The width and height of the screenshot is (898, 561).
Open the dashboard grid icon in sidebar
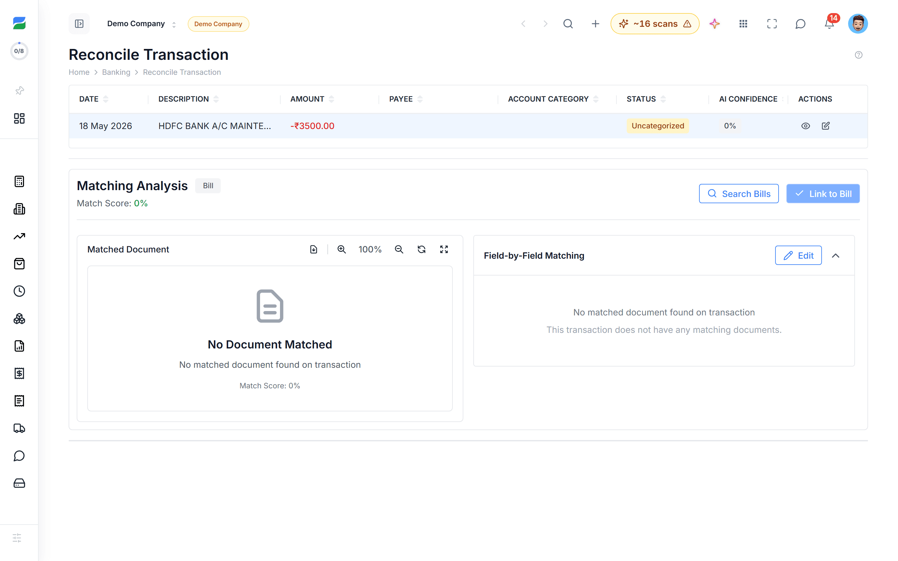(x=19, y=118)
